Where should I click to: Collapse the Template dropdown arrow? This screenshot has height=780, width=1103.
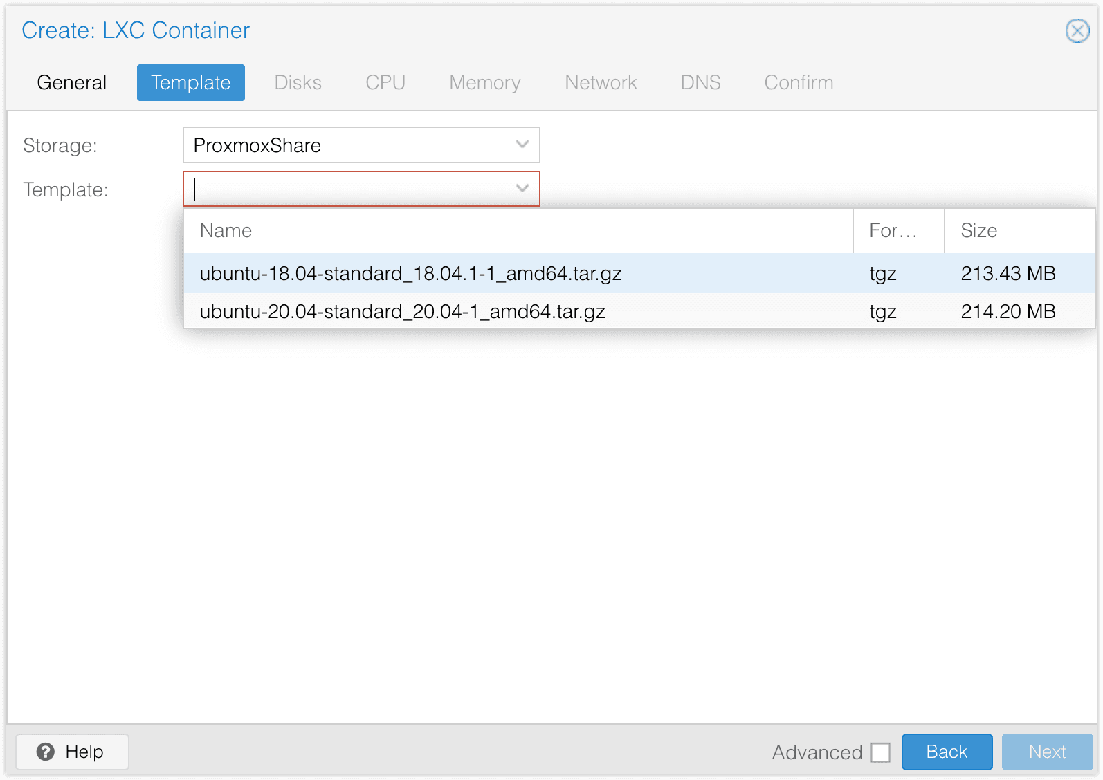click(522, 188)
